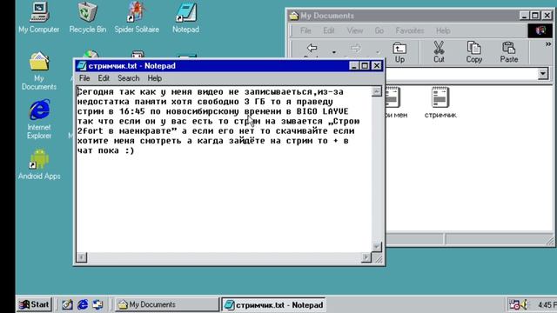The image size is (557, 313).
Task: Open Notepad desktop shortcut
Action: [x=185, y=17]
